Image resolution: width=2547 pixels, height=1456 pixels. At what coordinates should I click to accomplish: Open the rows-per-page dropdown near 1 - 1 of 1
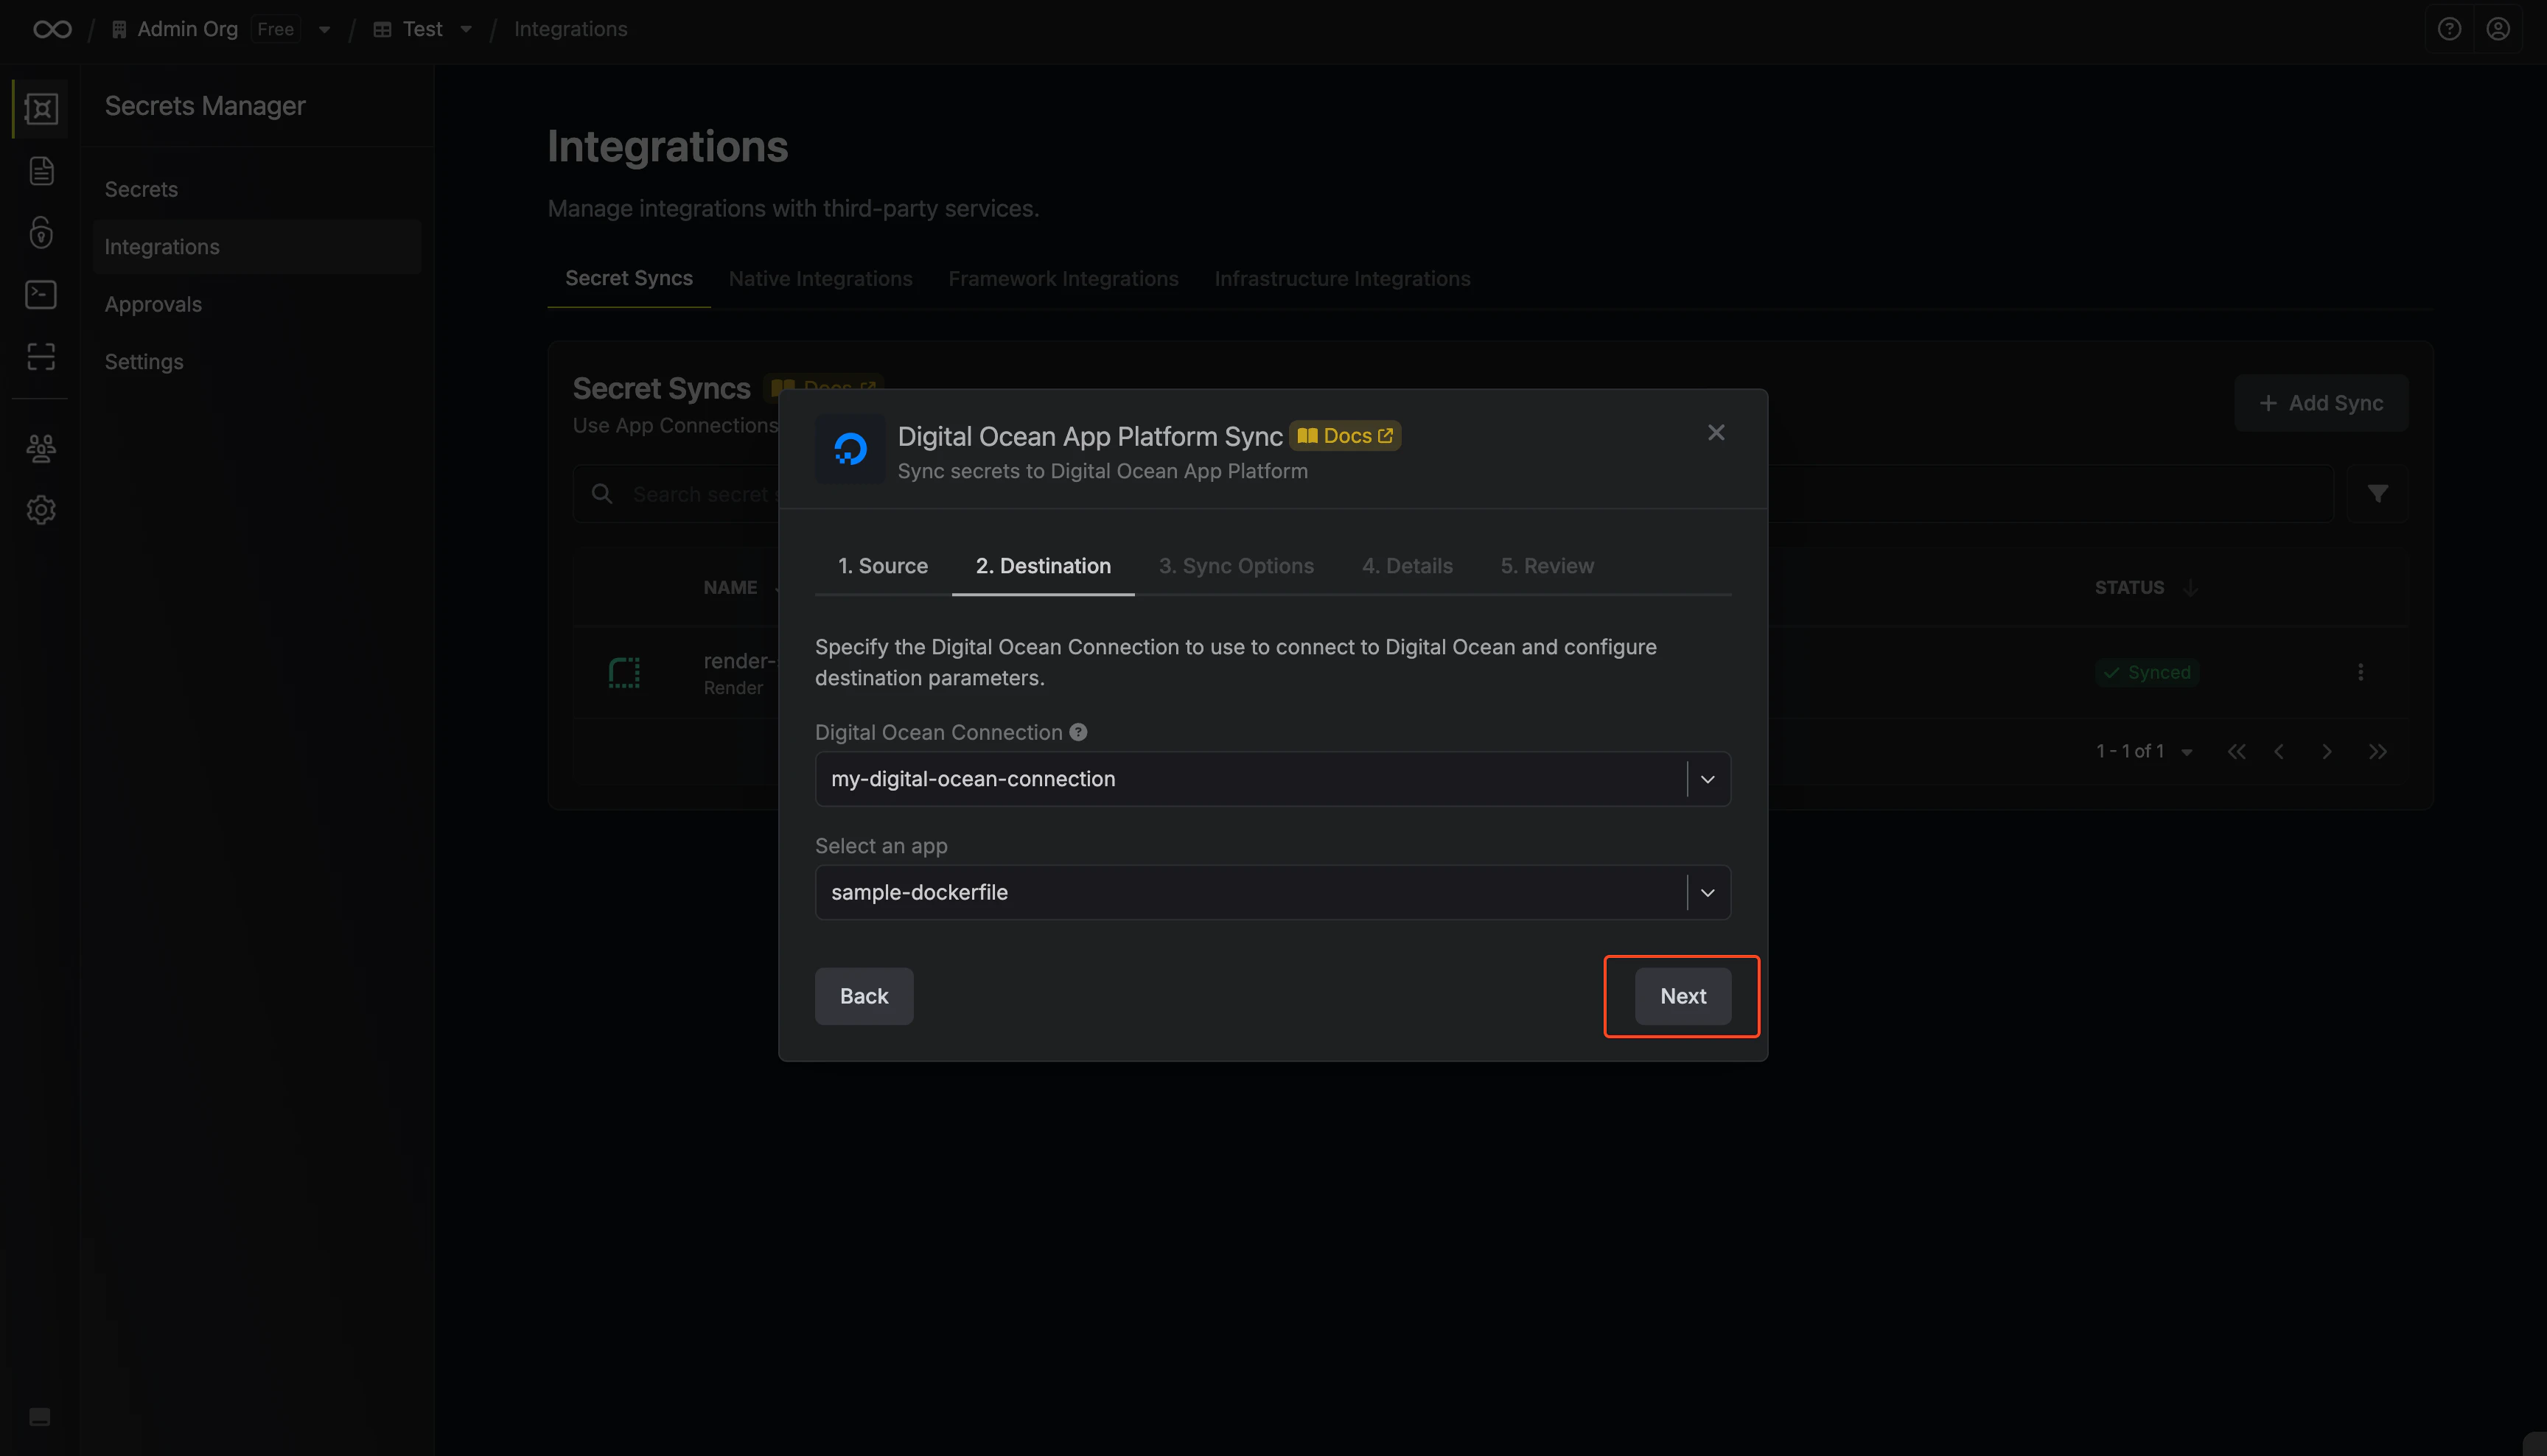[x=2187, y=752]
